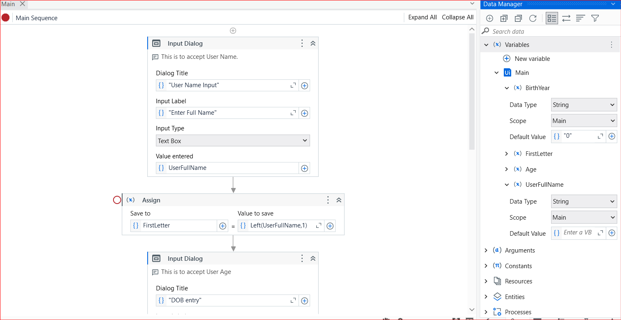Expand all items using Data Manager toolbar icon
Screen dimensions: 621x320
click(x=504, y=18)
